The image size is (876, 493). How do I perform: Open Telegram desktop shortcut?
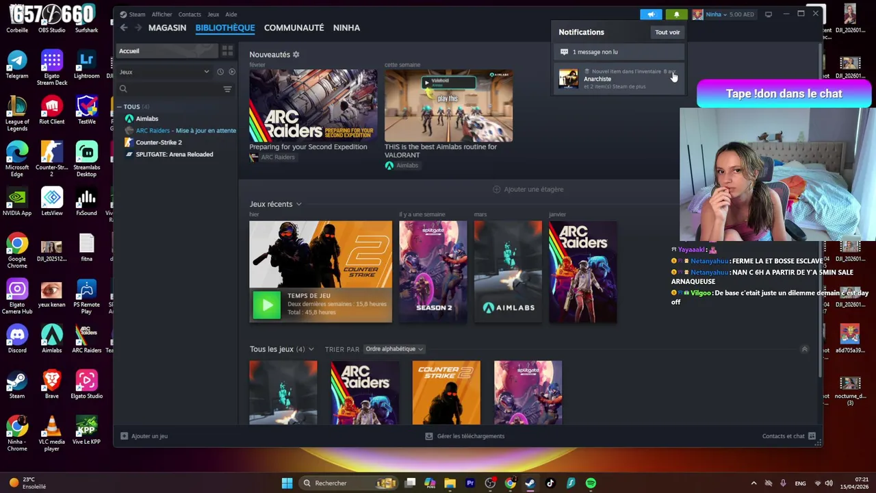point(17,65)
